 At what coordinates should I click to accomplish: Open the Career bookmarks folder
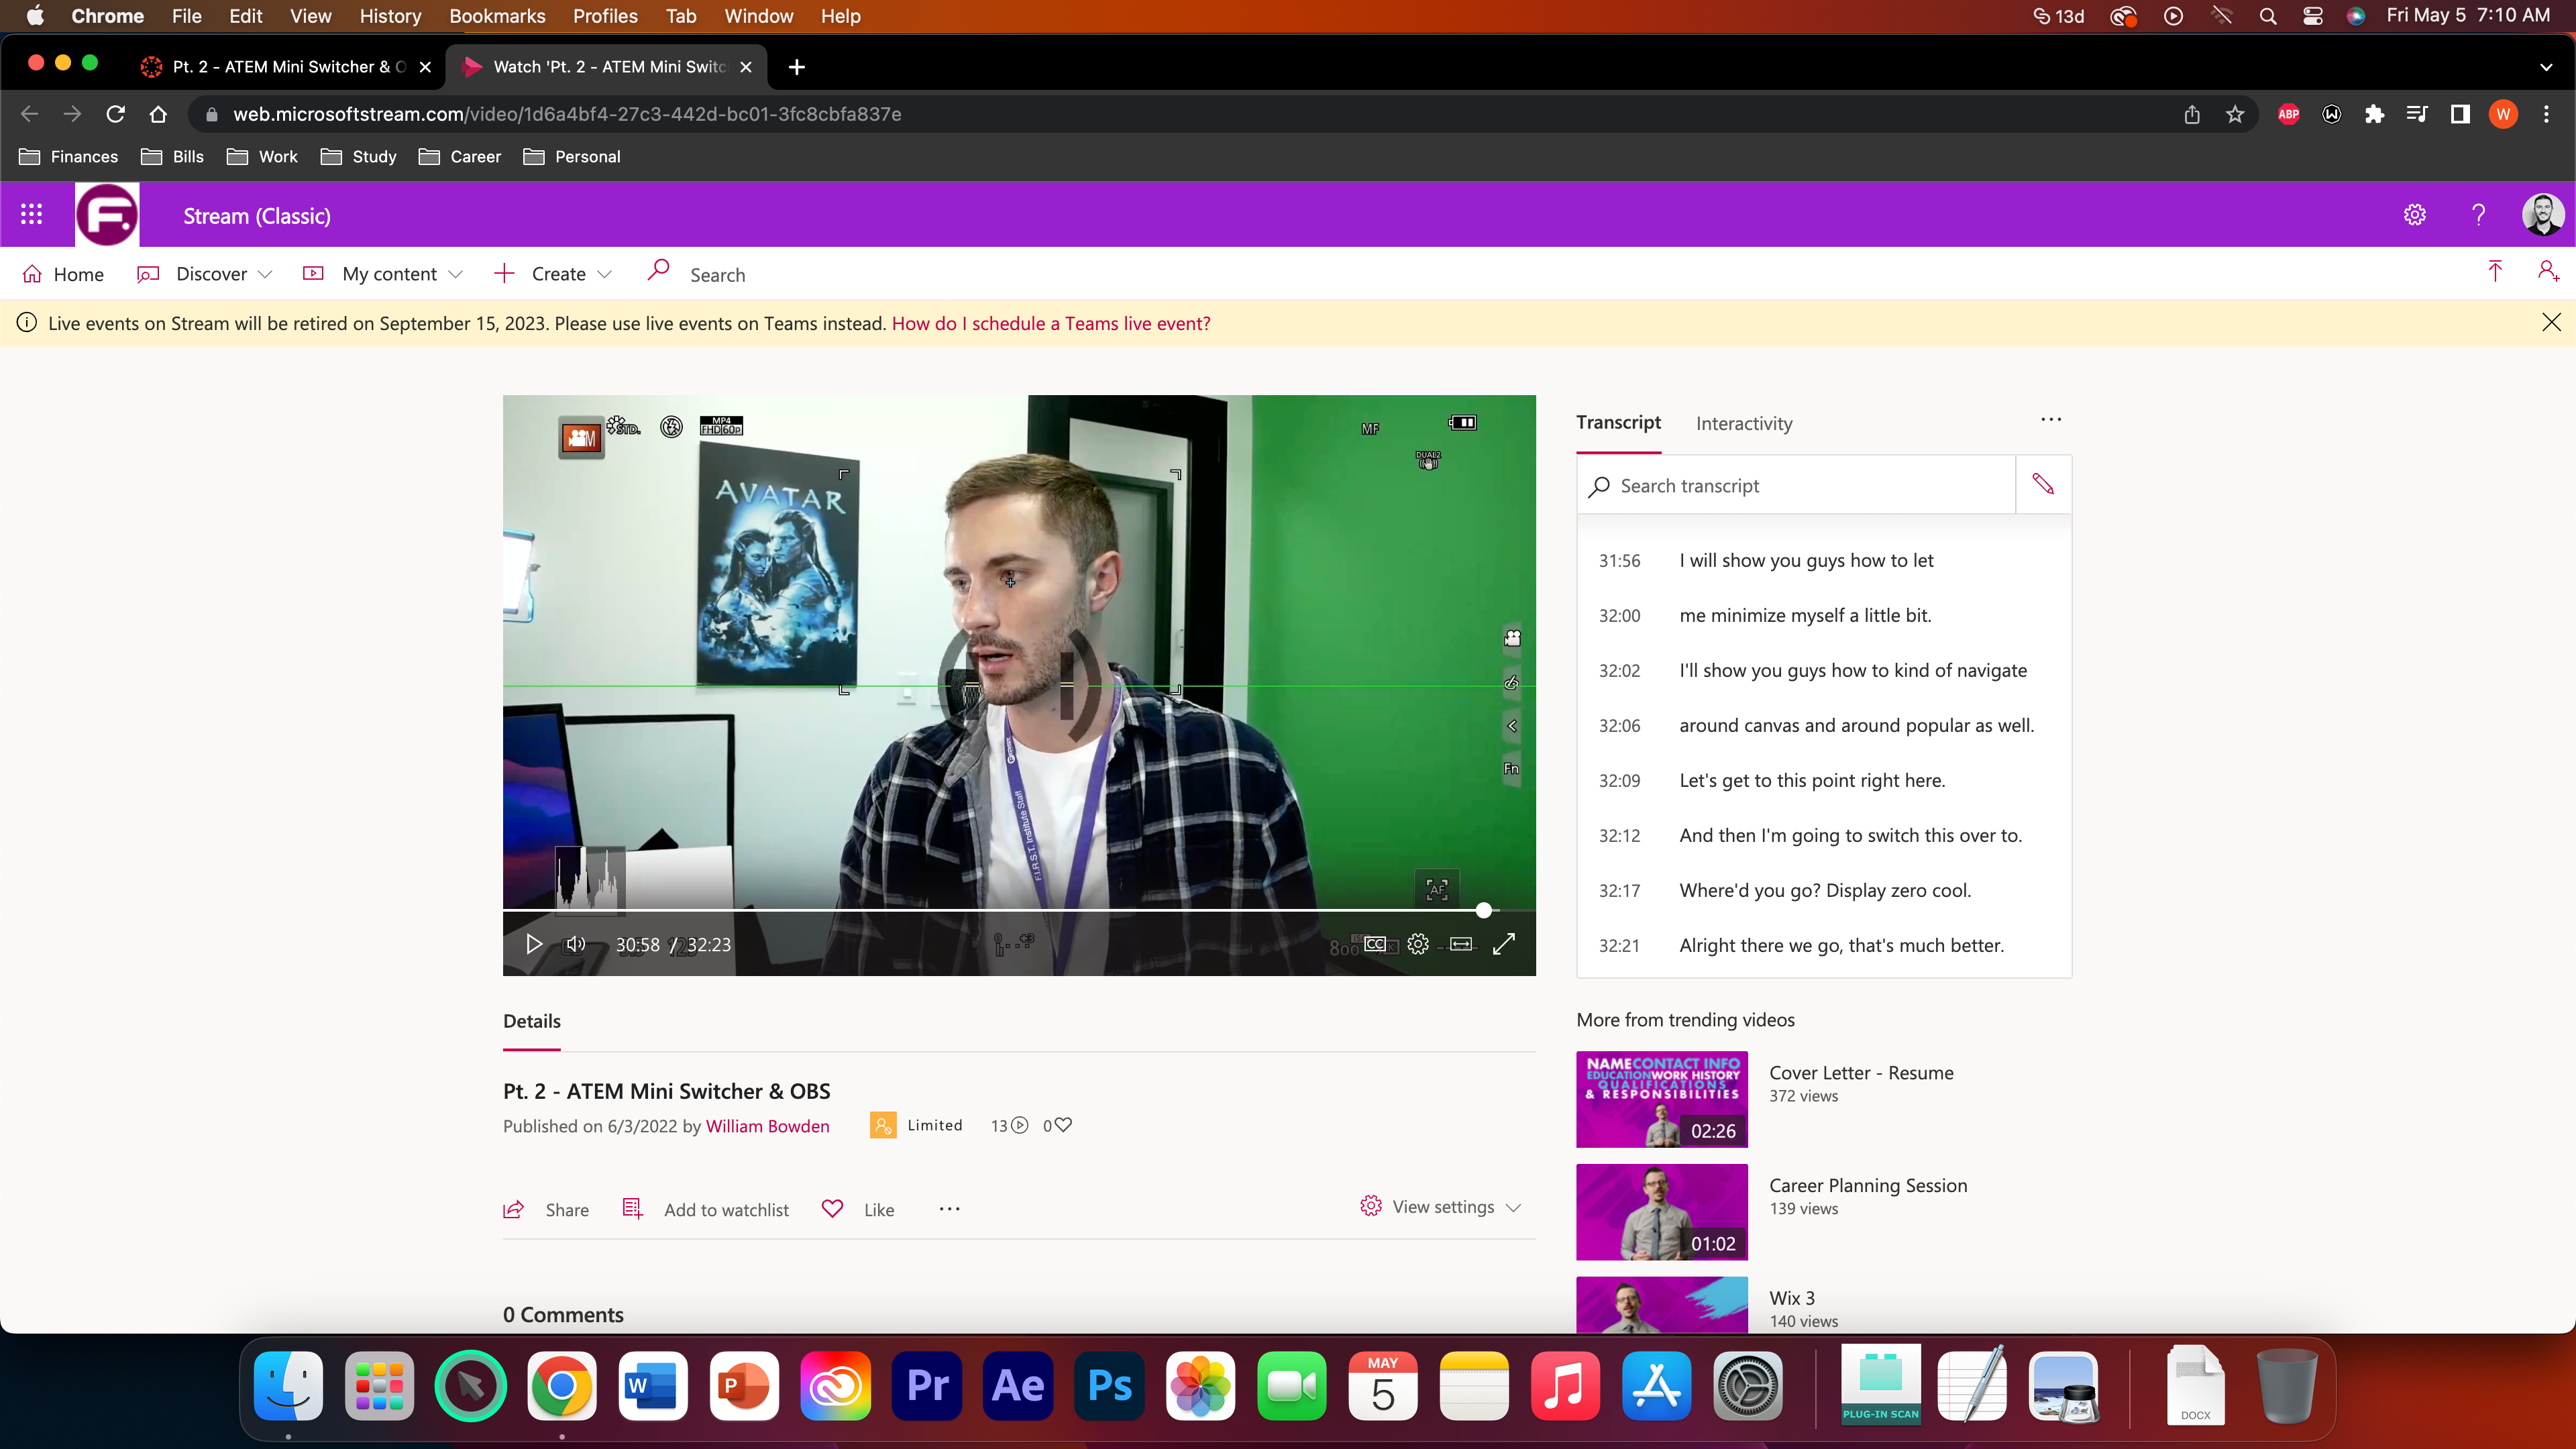tap(460, 157)
